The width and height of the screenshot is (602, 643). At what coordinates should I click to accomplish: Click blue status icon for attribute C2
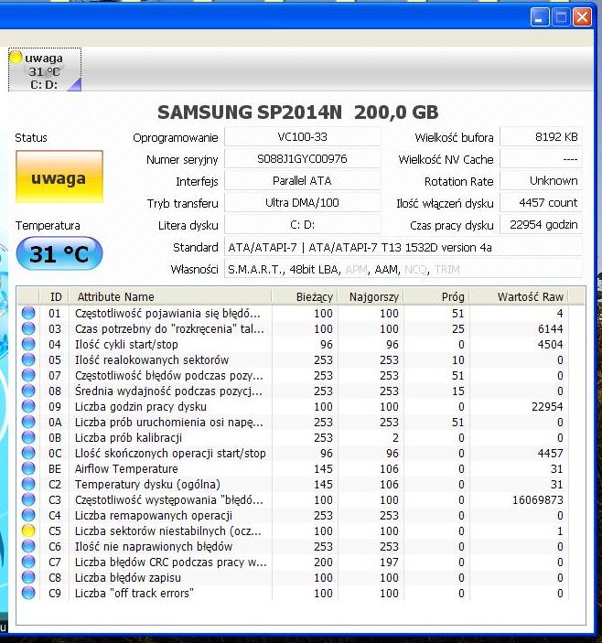point(28,484)
